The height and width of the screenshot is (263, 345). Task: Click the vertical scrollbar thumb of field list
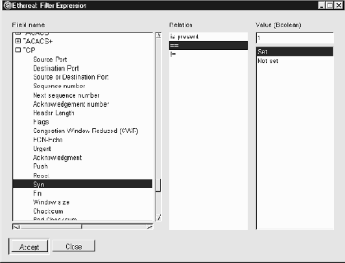[x=158, y=185]
